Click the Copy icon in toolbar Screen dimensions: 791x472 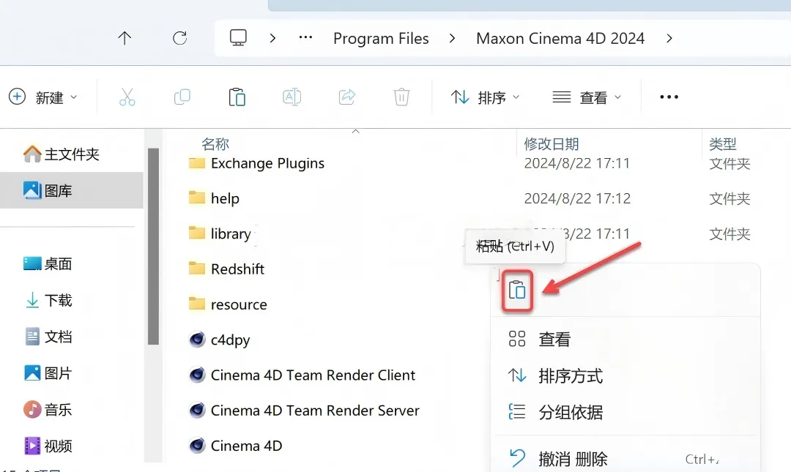point(182,97)
